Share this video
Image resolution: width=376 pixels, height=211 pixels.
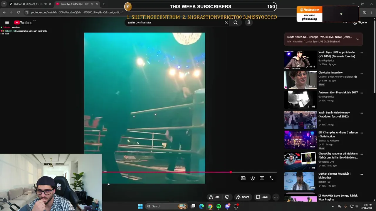click(x=243, y=197)
